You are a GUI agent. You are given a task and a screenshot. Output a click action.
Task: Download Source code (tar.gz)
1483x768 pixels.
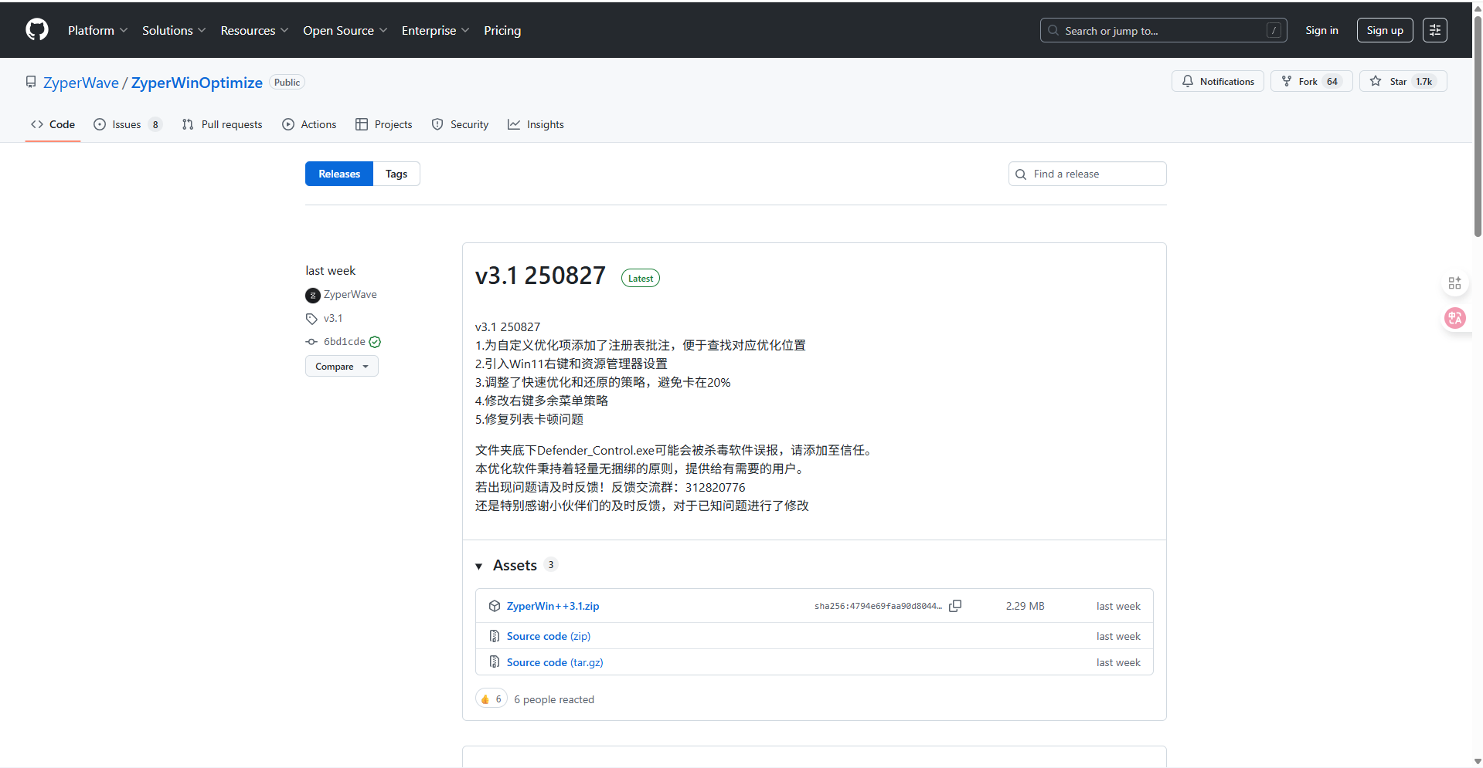pyautogui.click(x=555, y=662)
